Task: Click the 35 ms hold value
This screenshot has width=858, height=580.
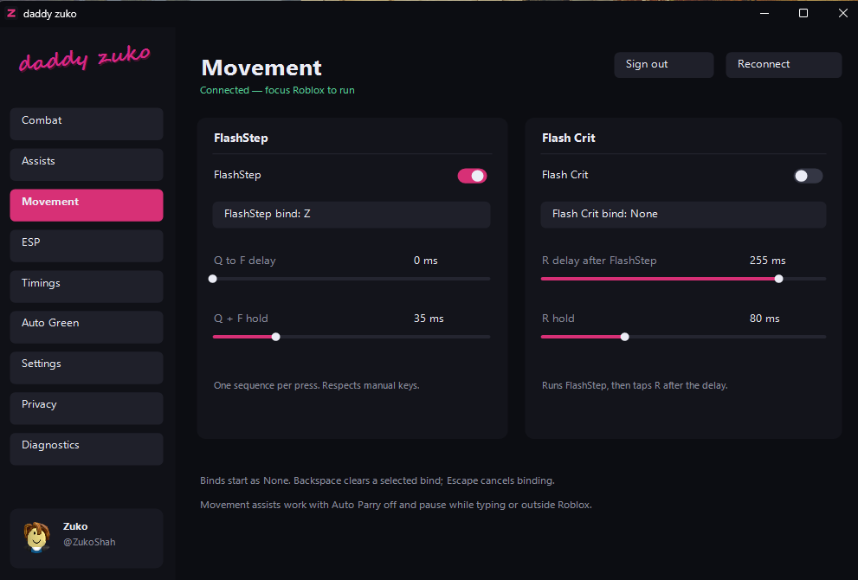Action: coord(429,319)
